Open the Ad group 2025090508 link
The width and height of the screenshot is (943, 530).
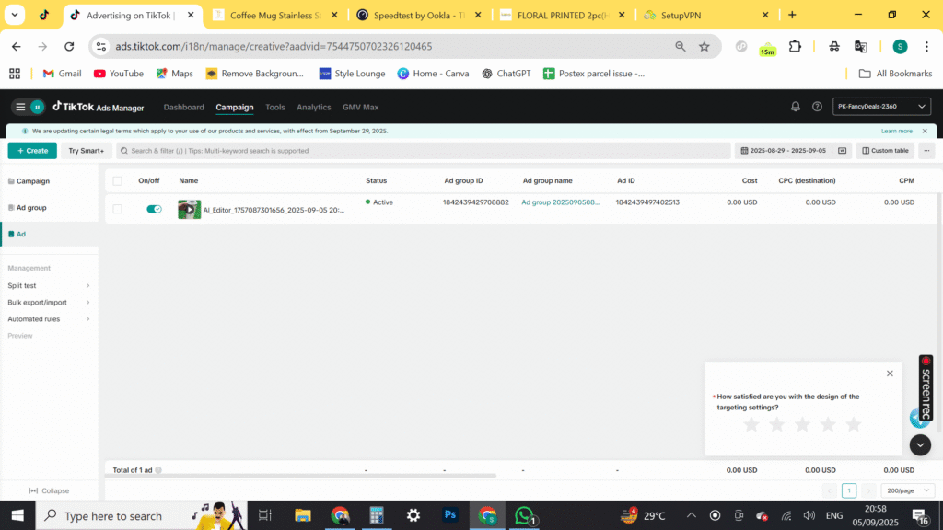coord(560,202)
